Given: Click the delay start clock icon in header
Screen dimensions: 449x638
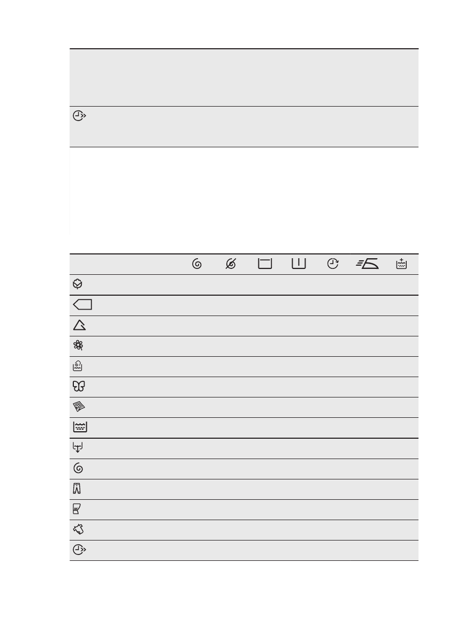Looking at the screenshot, I should 333,264.
